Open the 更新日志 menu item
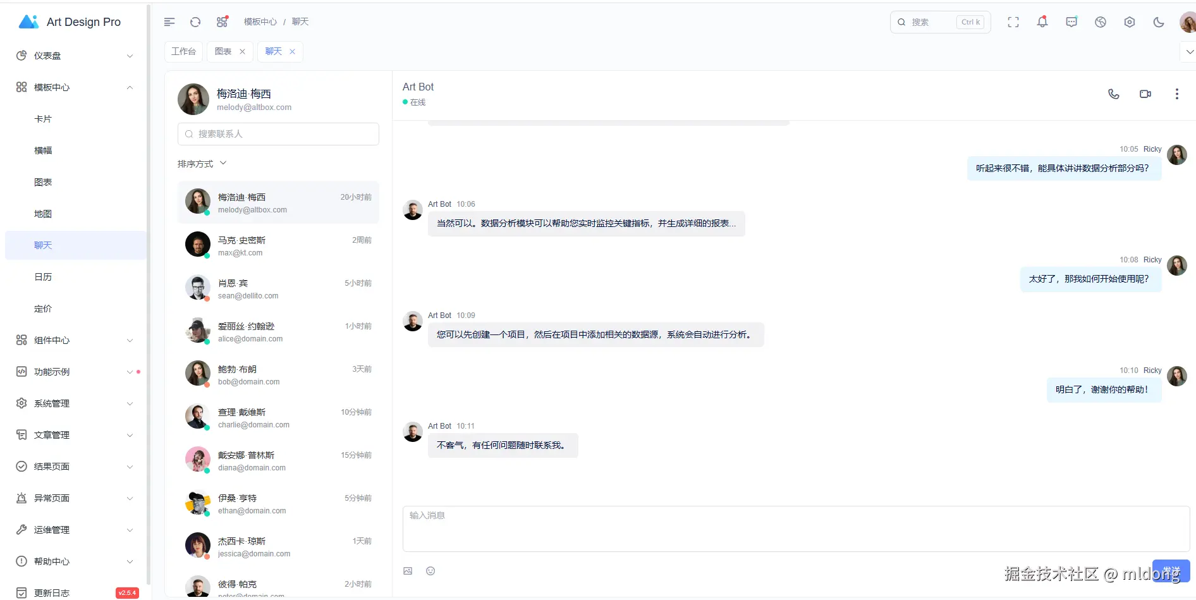Image resolution: width=1196 pixels, height=600 pixels. coord(76,593)
